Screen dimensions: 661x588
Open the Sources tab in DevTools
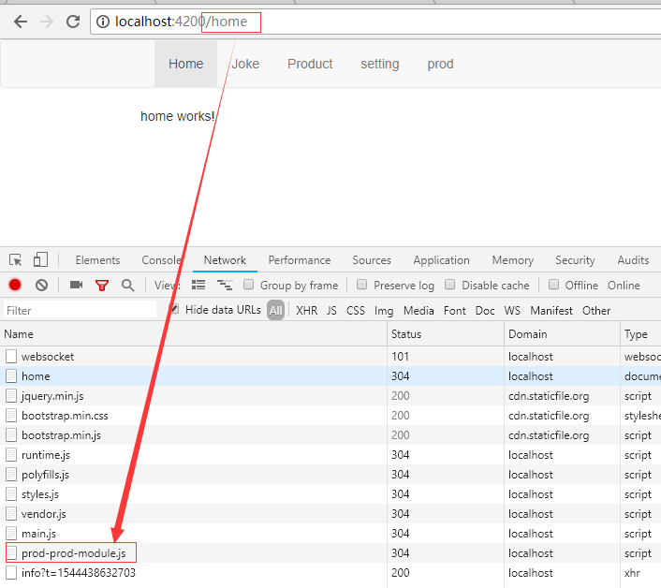tap(372, 260)
